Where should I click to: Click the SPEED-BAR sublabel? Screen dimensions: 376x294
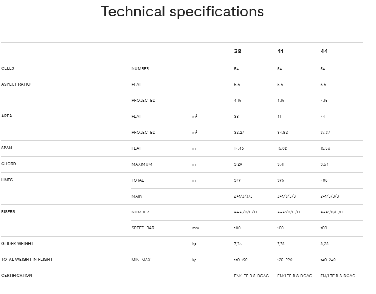143,228
